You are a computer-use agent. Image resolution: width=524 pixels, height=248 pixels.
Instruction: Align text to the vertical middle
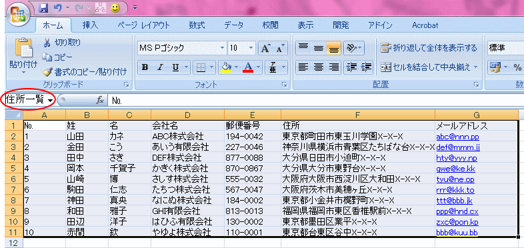coord(319,48)
